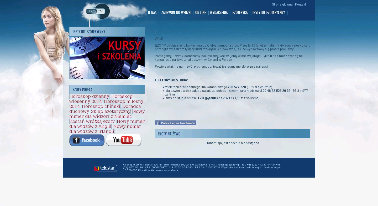This screenshot has height=206, width=378.
Task: Open the Kontakt link
Action: pos(300,4)
